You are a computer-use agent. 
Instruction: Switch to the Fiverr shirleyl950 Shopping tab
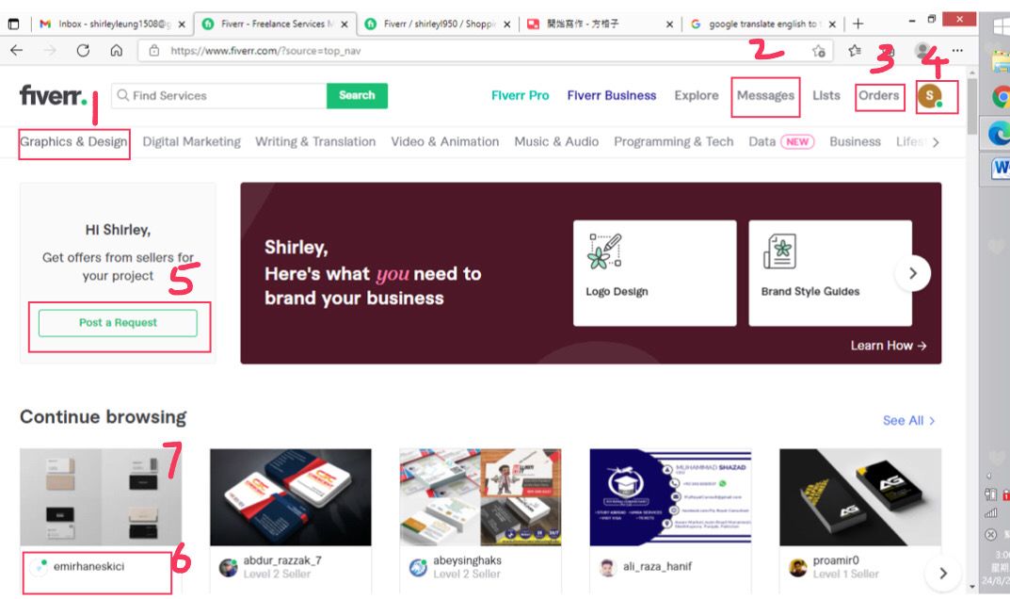click(x=438, y=24)
